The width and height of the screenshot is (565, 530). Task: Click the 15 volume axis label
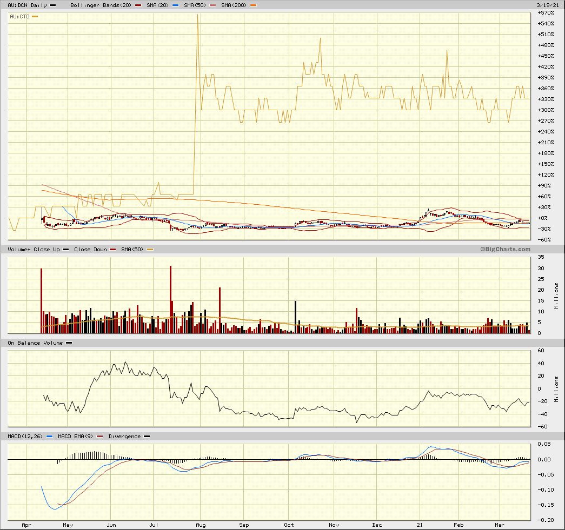tap(541, 300)
